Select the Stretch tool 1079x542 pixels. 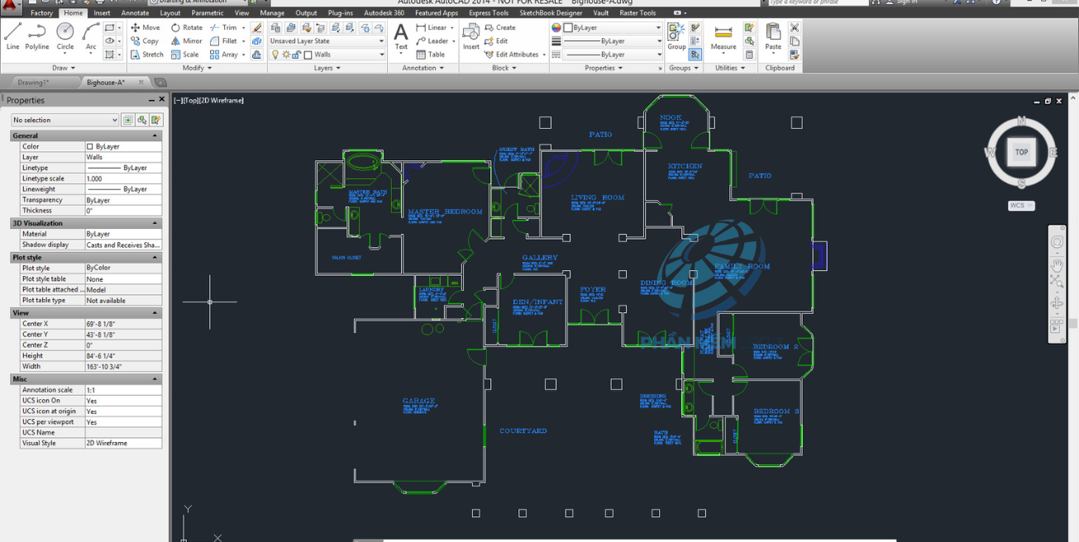coord(147,55)
